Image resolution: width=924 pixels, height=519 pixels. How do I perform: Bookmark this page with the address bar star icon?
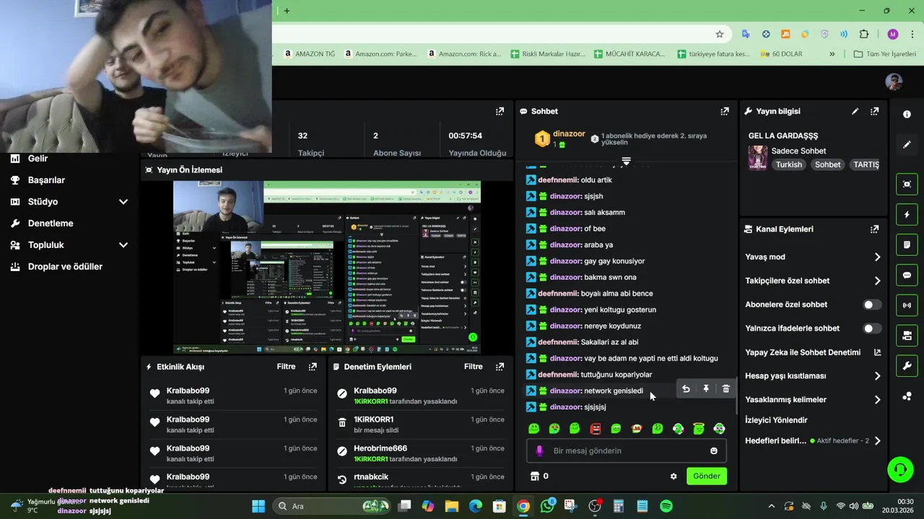(x=720, y=34)
